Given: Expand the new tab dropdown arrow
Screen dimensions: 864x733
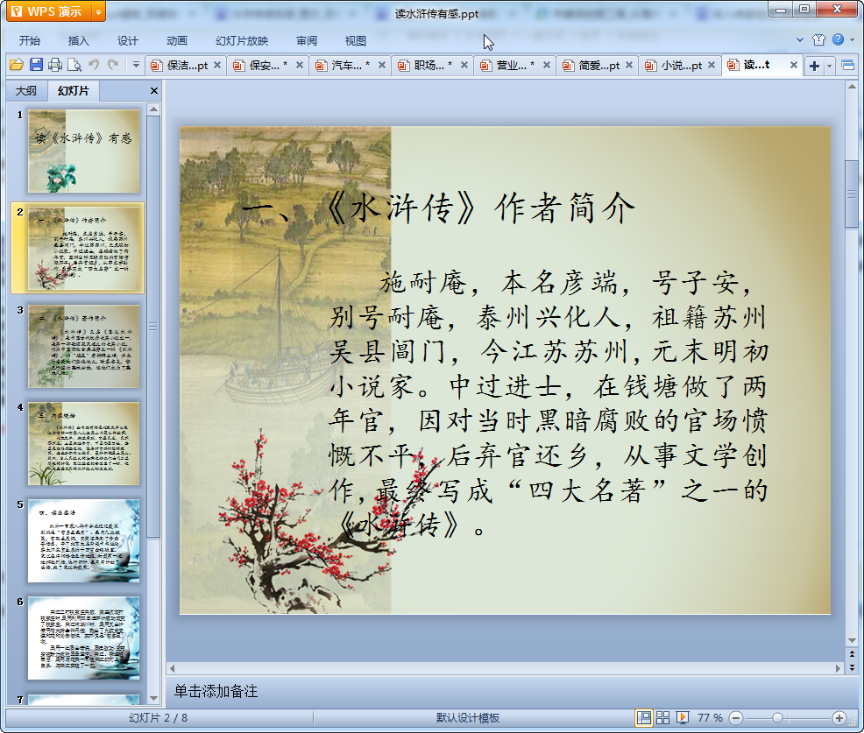Looking at the screenshot, I should pos(829,66).
